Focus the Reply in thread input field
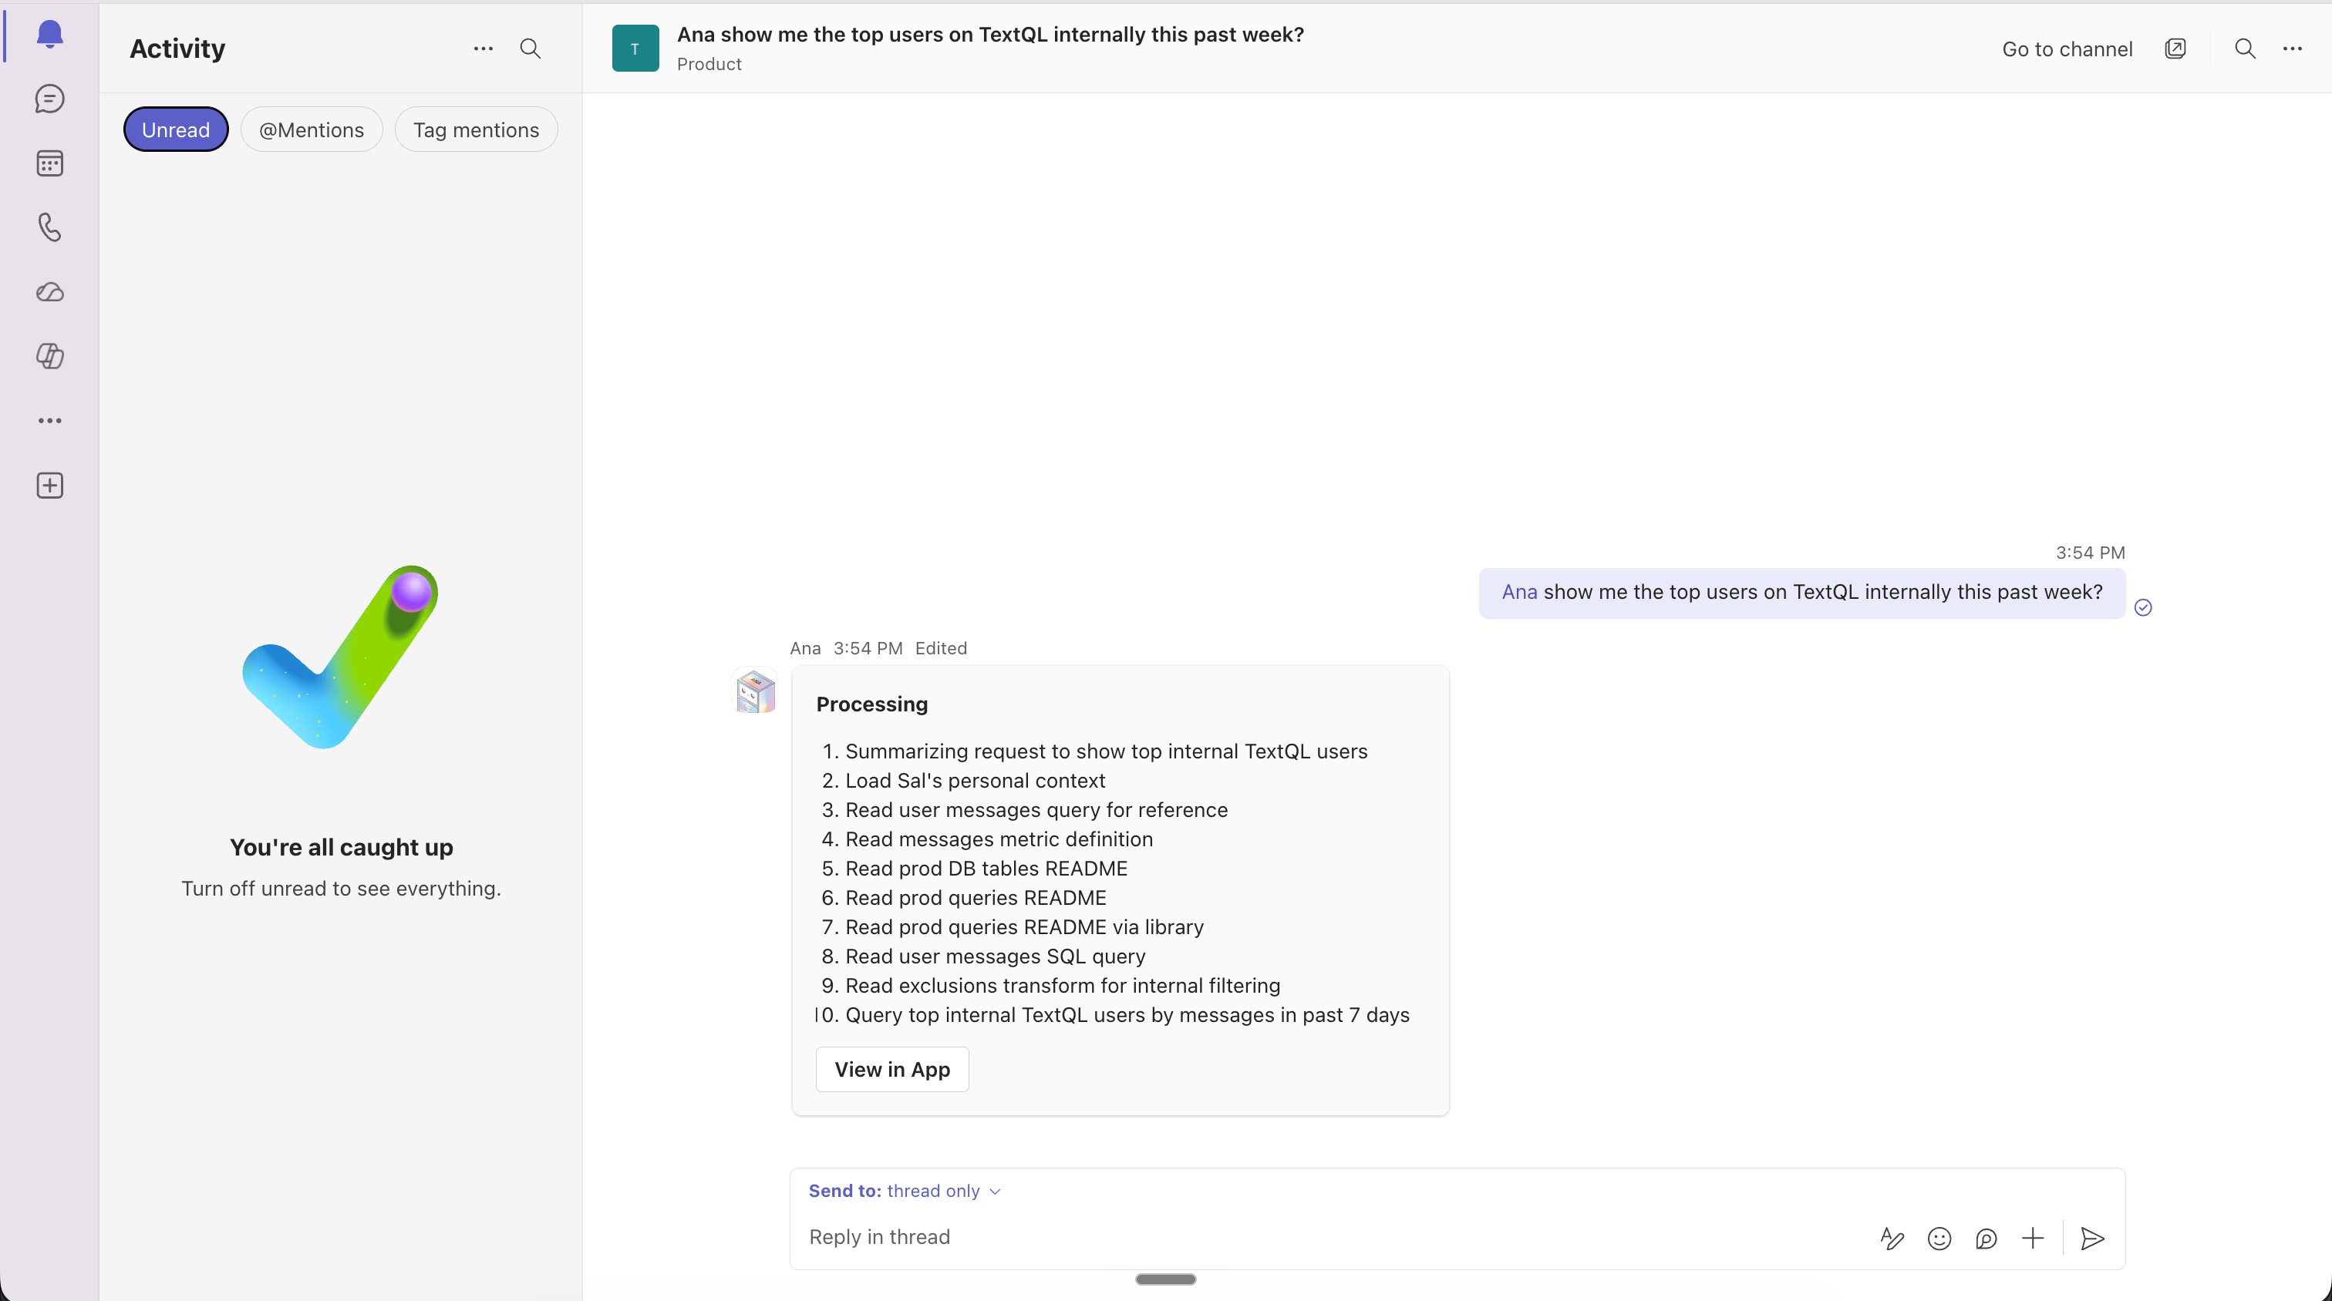The height and width of the screenshot is (1301, 2332). pyautogui.click(x=1331, y=1237)
